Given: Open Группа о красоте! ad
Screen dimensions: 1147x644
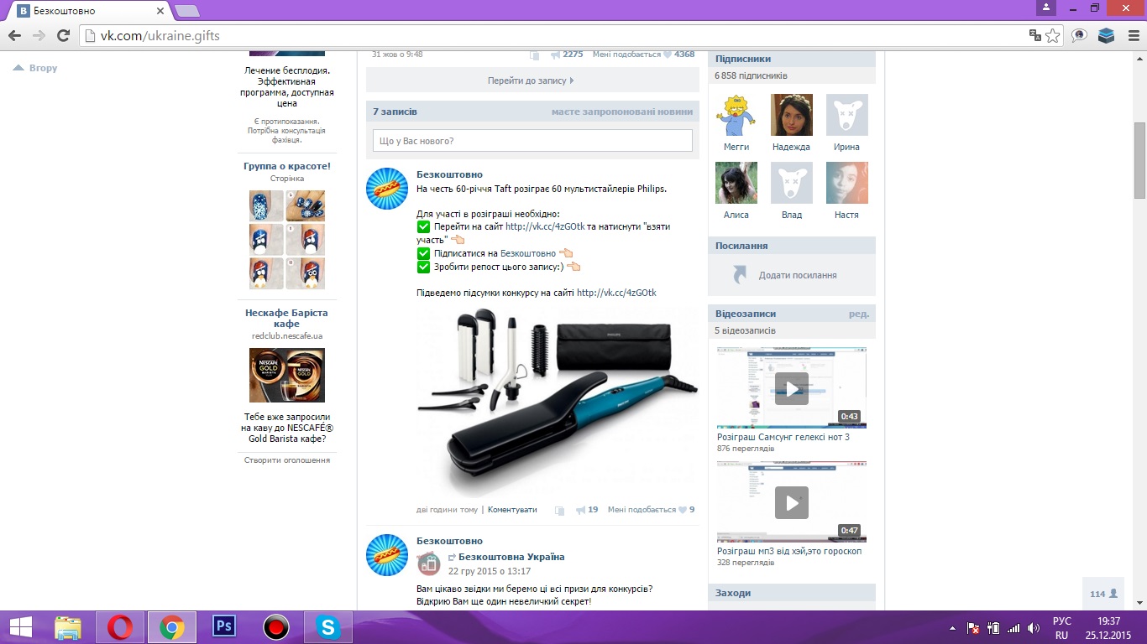Looking at the screenshot, I should (x=287, y=166).
